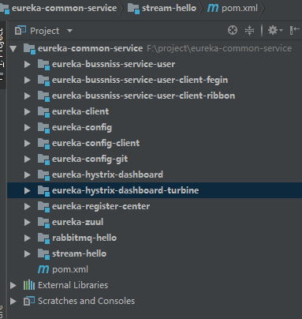Select the eureka-client module name
The width and height of the screenshot is (302, 319).
(x=80, y=111)
